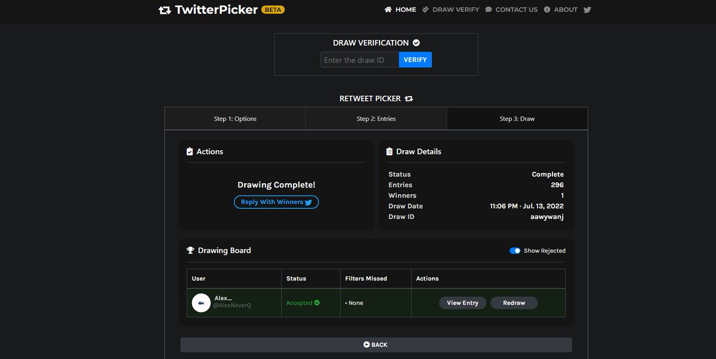Click the Reply With Winners button
The height and width of the screenshot is (359, 716).
(276, 202)
